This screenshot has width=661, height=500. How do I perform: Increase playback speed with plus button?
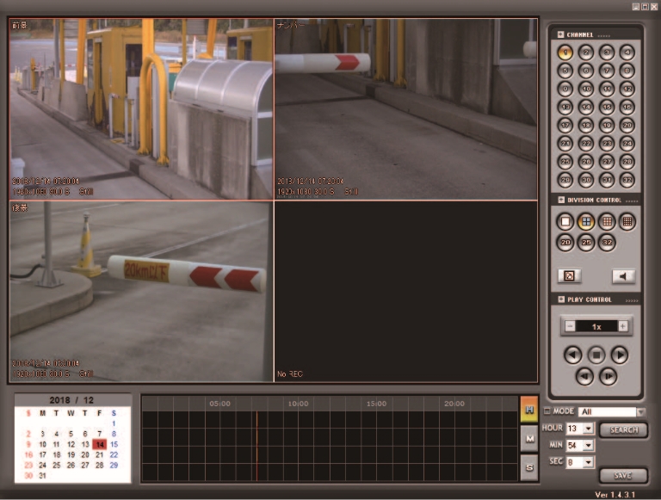pyautogui.click(x=624, y=327)
